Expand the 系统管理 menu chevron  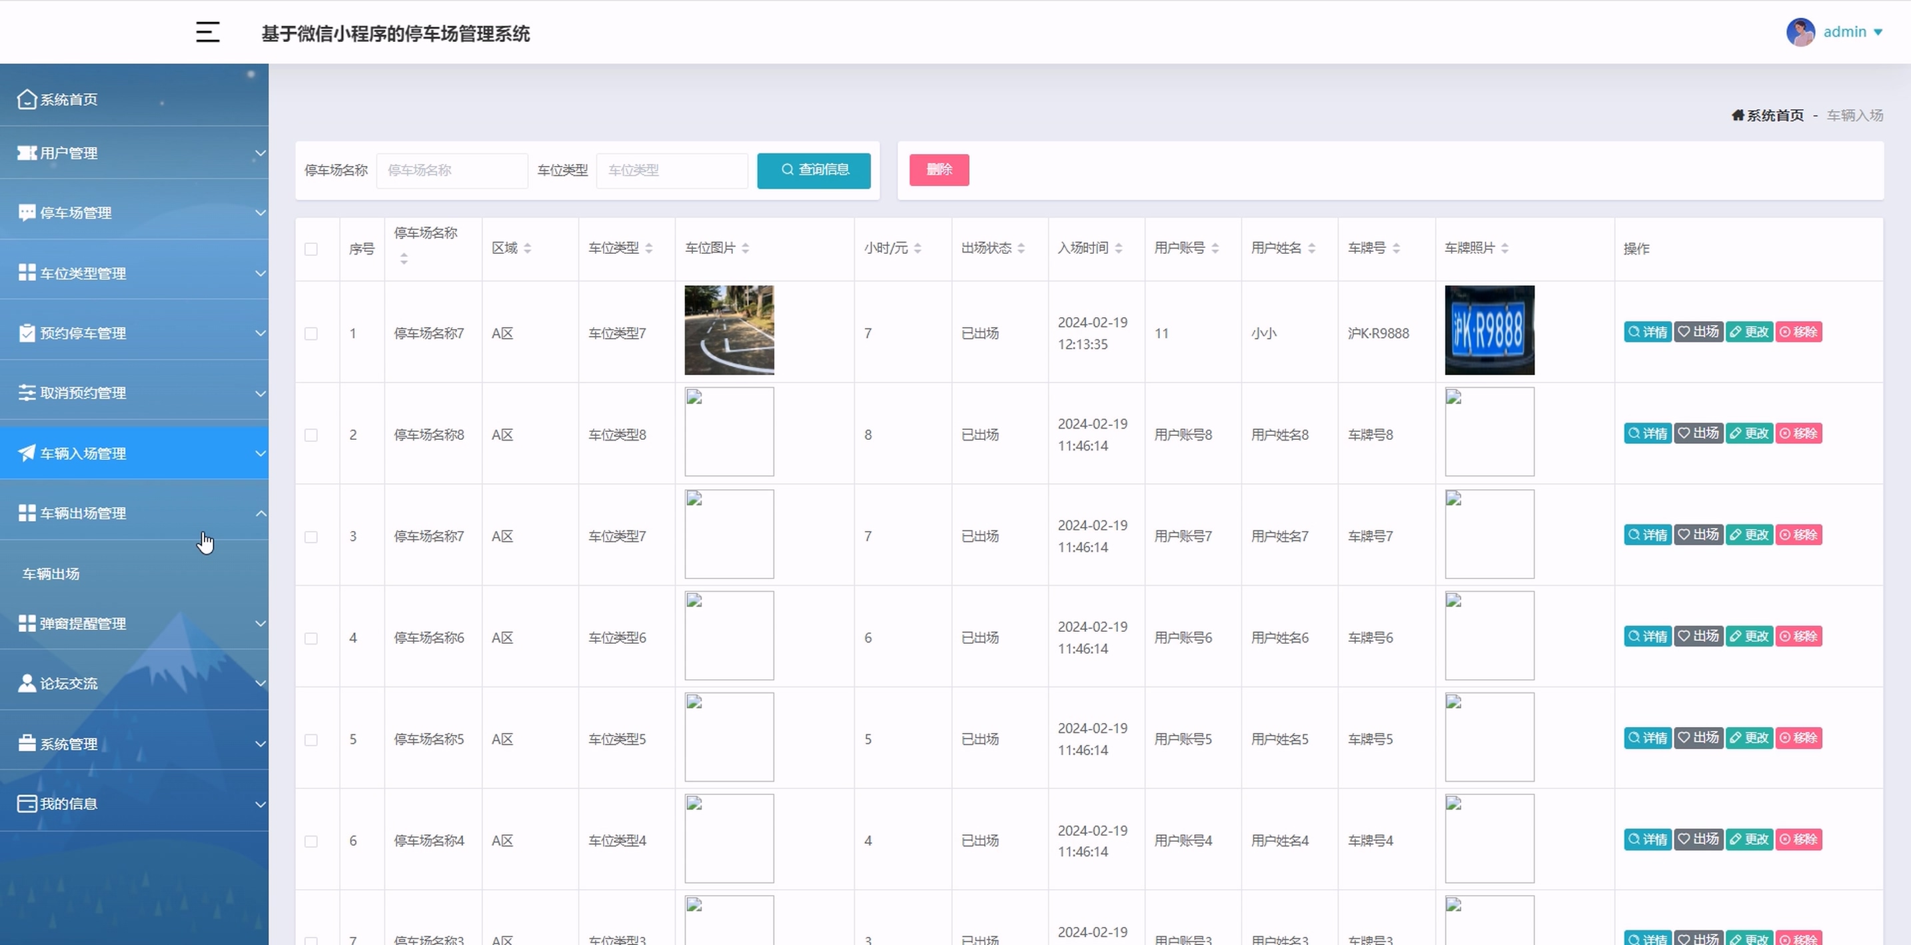(x=261, y=743)
